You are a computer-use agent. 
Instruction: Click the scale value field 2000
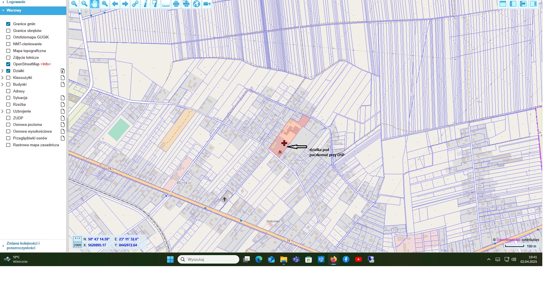77,245
